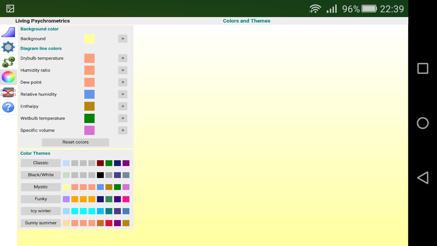Tap the Android back triangle icon
Viewport: 437px width, 246px height.
point(423,178)
